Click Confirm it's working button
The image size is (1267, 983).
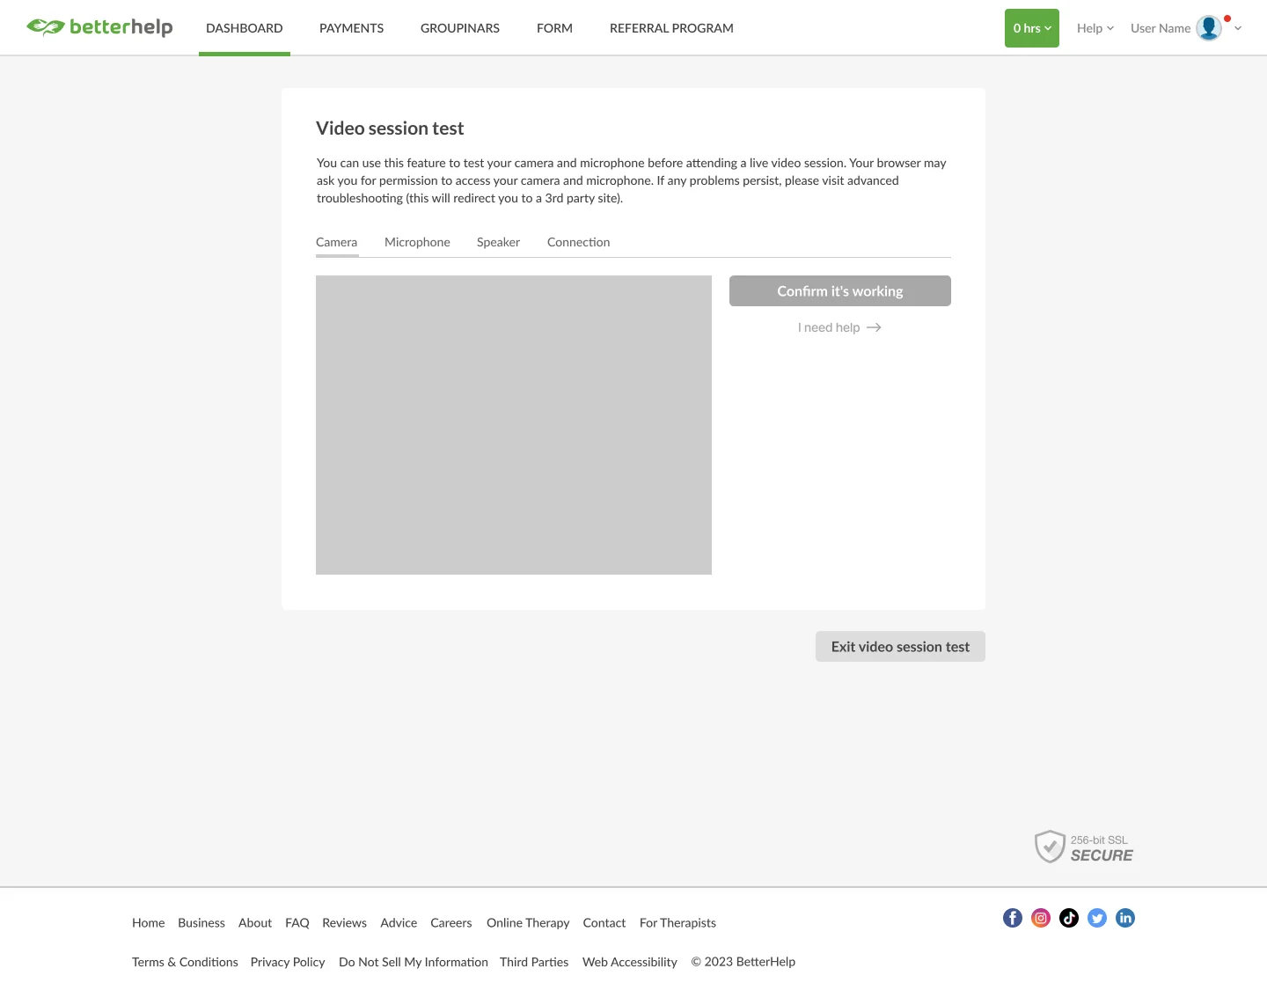point(840,291)
